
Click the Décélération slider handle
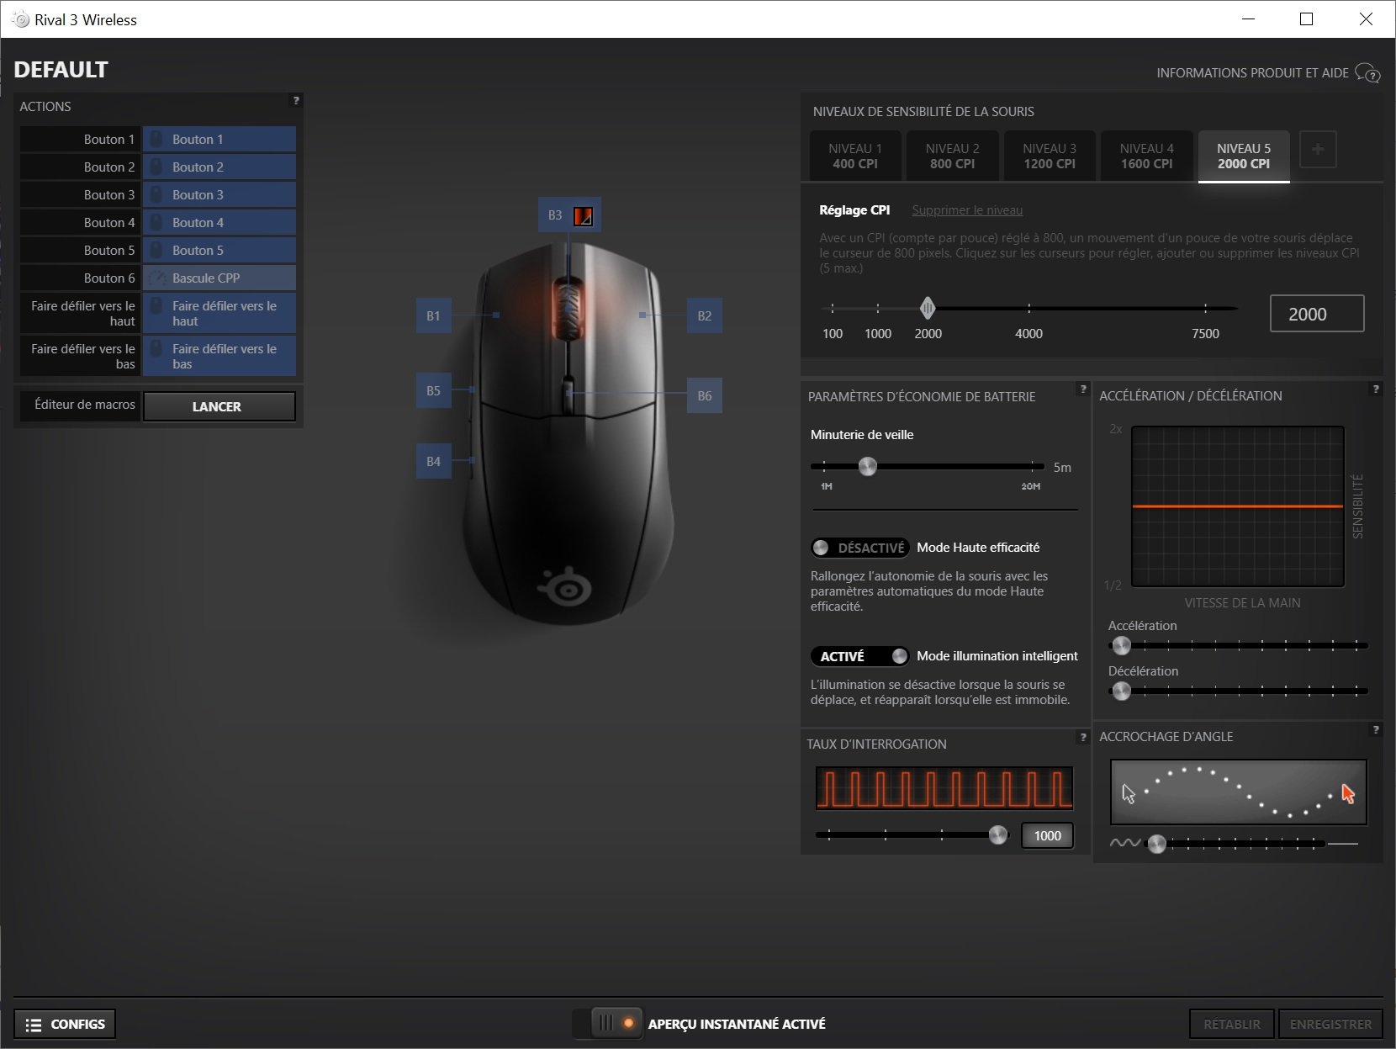1121,691
